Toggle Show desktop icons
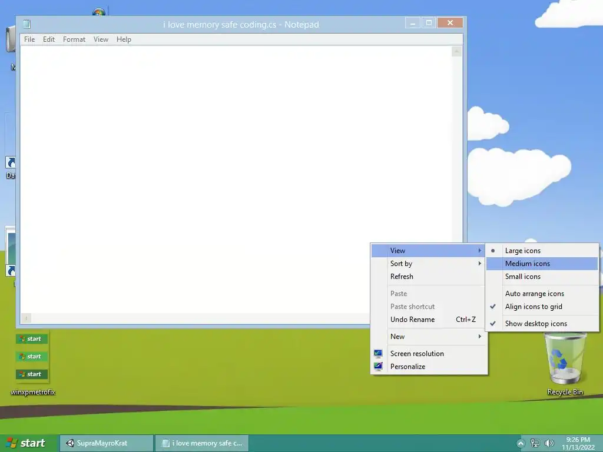This screenshot has width=603, height=452. pyautogui.click(x=542, y=324)
